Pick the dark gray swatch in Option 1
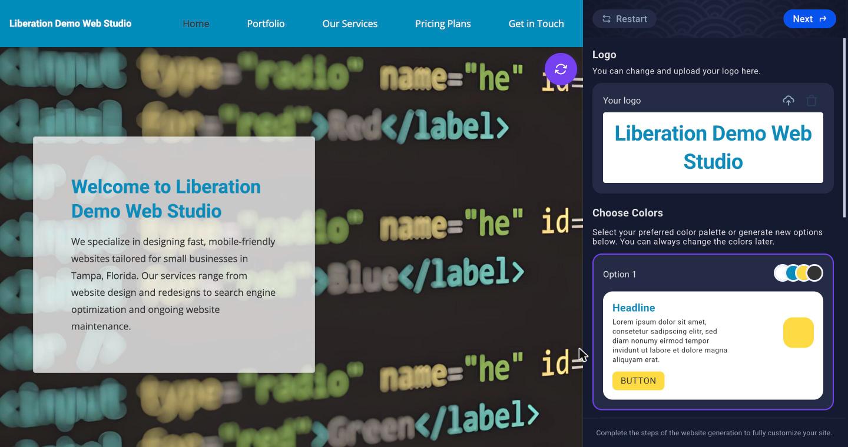The width and height of the screenshot is (848, 447). point(815,273)
